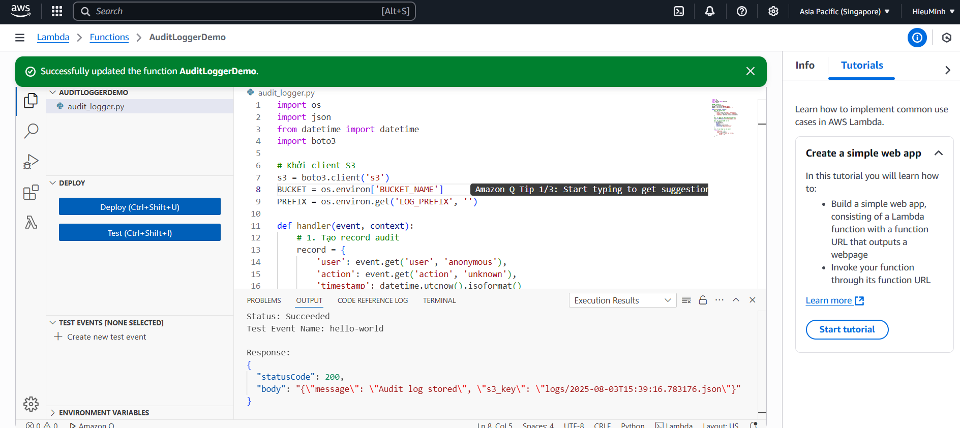Maximize the output panel with caret
This screenshot has width=960, height=428.
(736, 300)
